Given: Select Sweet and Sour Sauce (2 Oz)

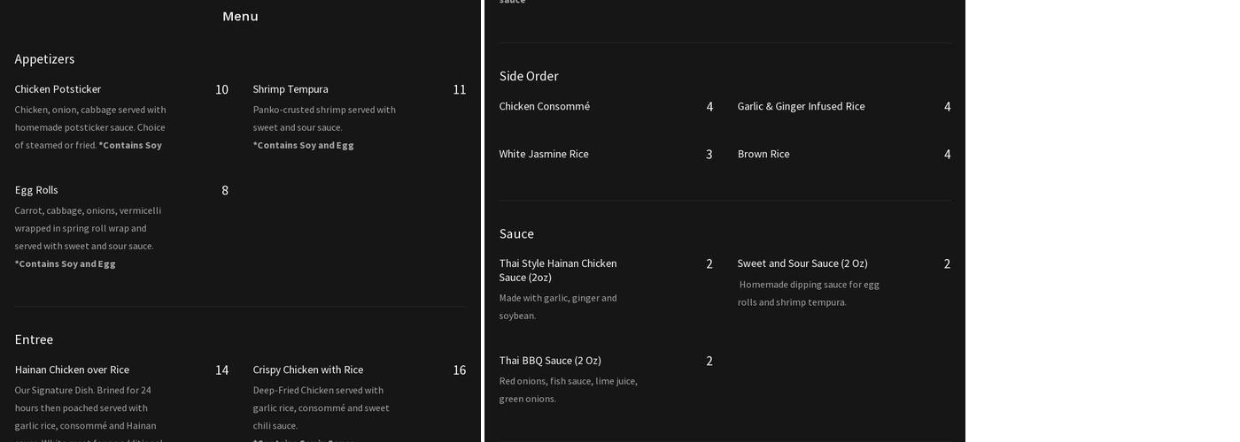Looking at the screenshot, I should (x=802, y=263).
